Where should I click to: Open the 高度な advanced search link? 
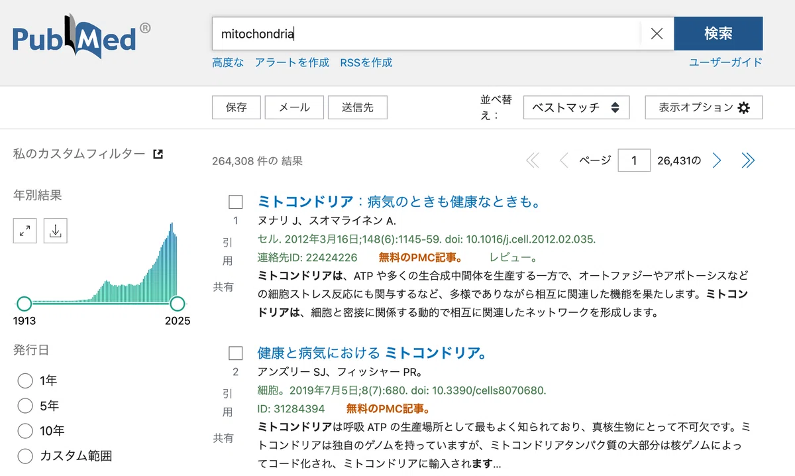pyautogui.click(x=228, y=62)
